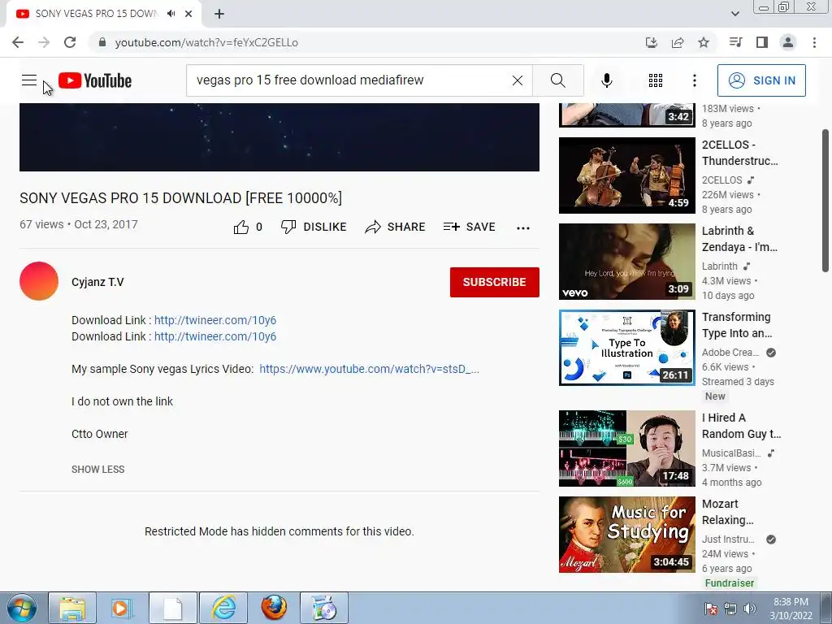Open the YouTube hamburger guide menu
Image resolution: width=832 pixels, height=624 pixels.
(29, 80)
